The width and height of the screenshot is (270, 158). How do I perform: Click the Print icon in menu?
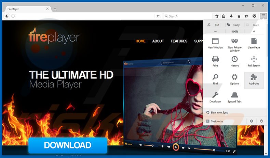[215, 59]
